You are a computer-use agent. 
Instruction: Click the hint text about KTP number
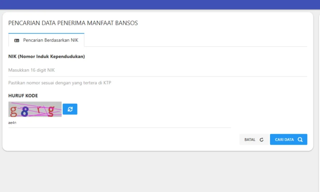point(60,83)
